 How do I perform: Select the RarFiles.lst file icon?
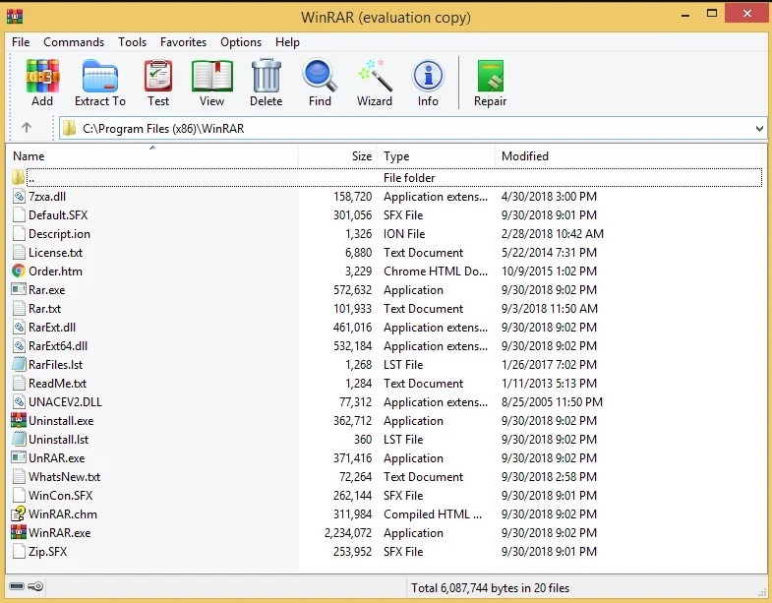19,364
